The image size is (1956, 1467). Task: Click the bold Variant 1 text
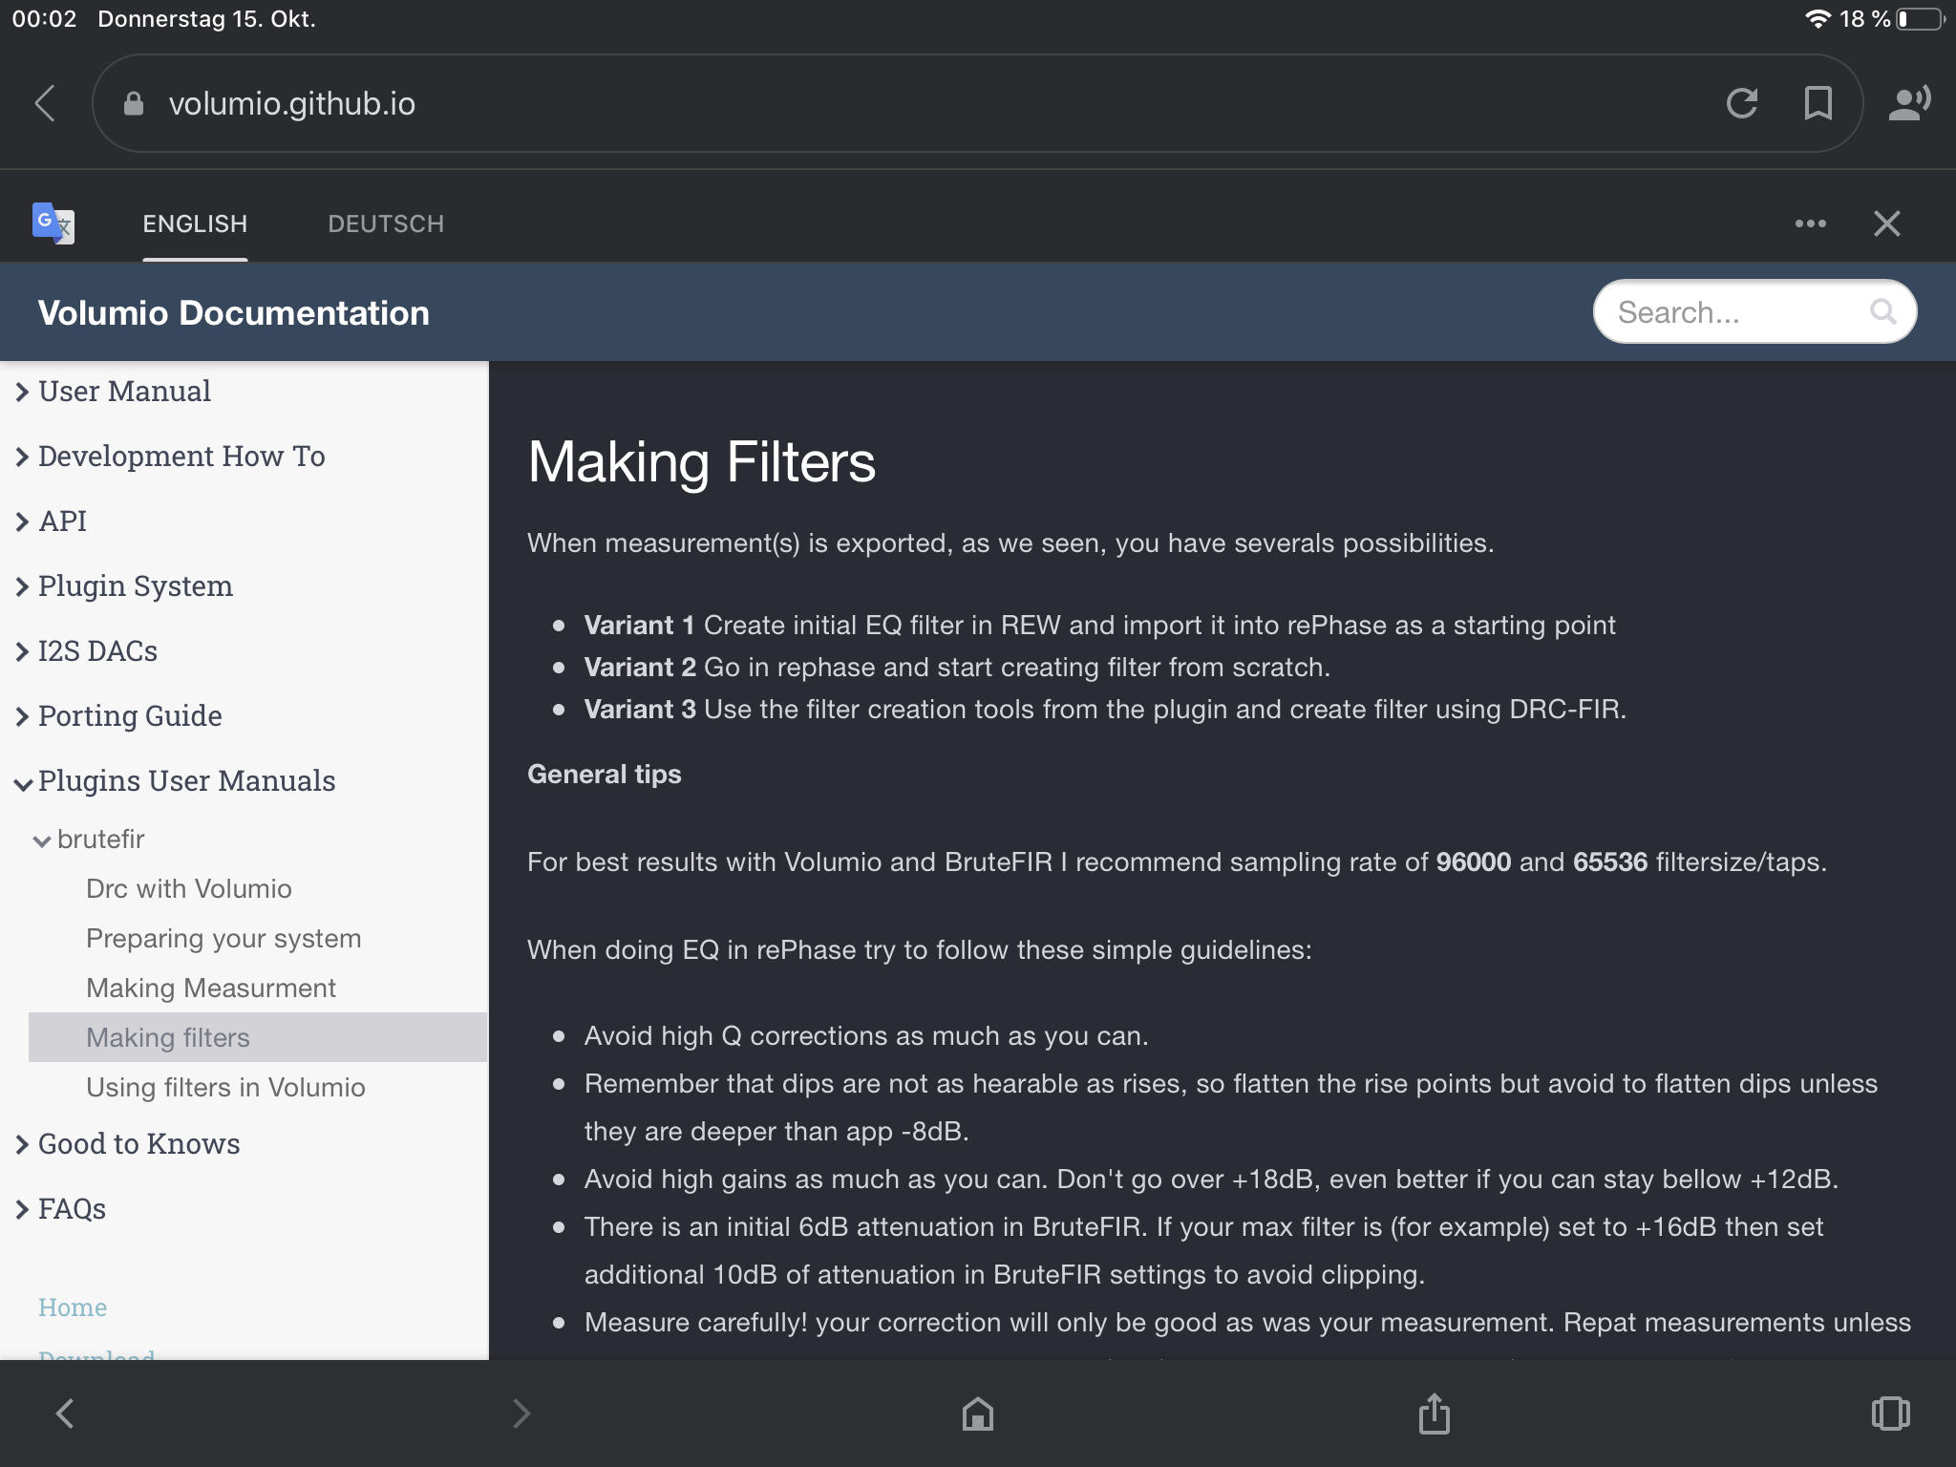[639, 625]
